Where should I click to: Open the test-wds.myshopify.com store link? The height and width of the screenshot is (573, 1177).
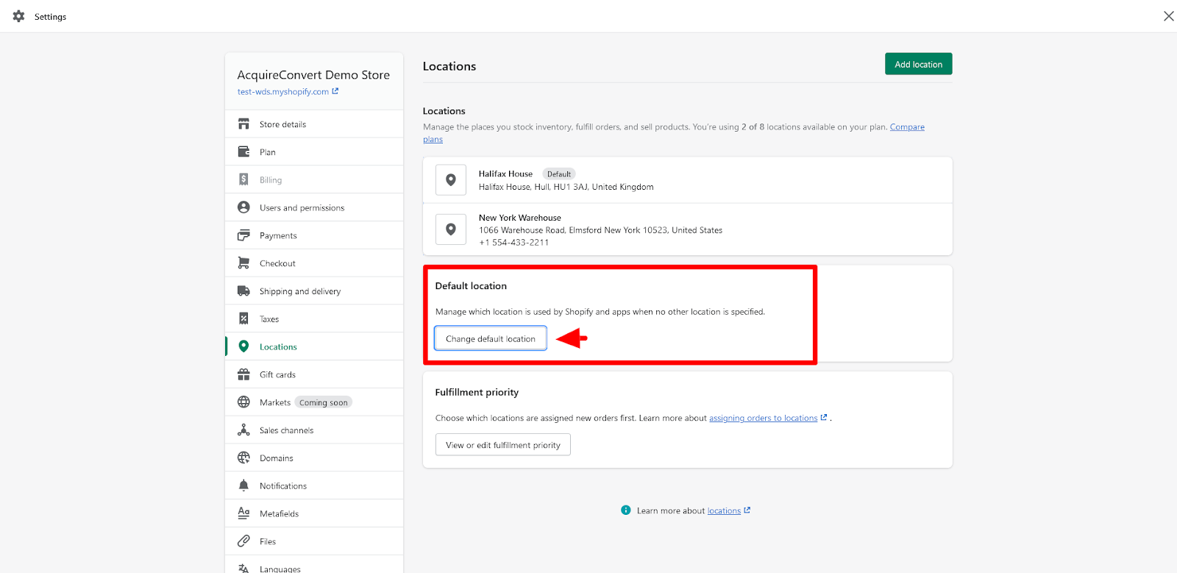[283, 92]
